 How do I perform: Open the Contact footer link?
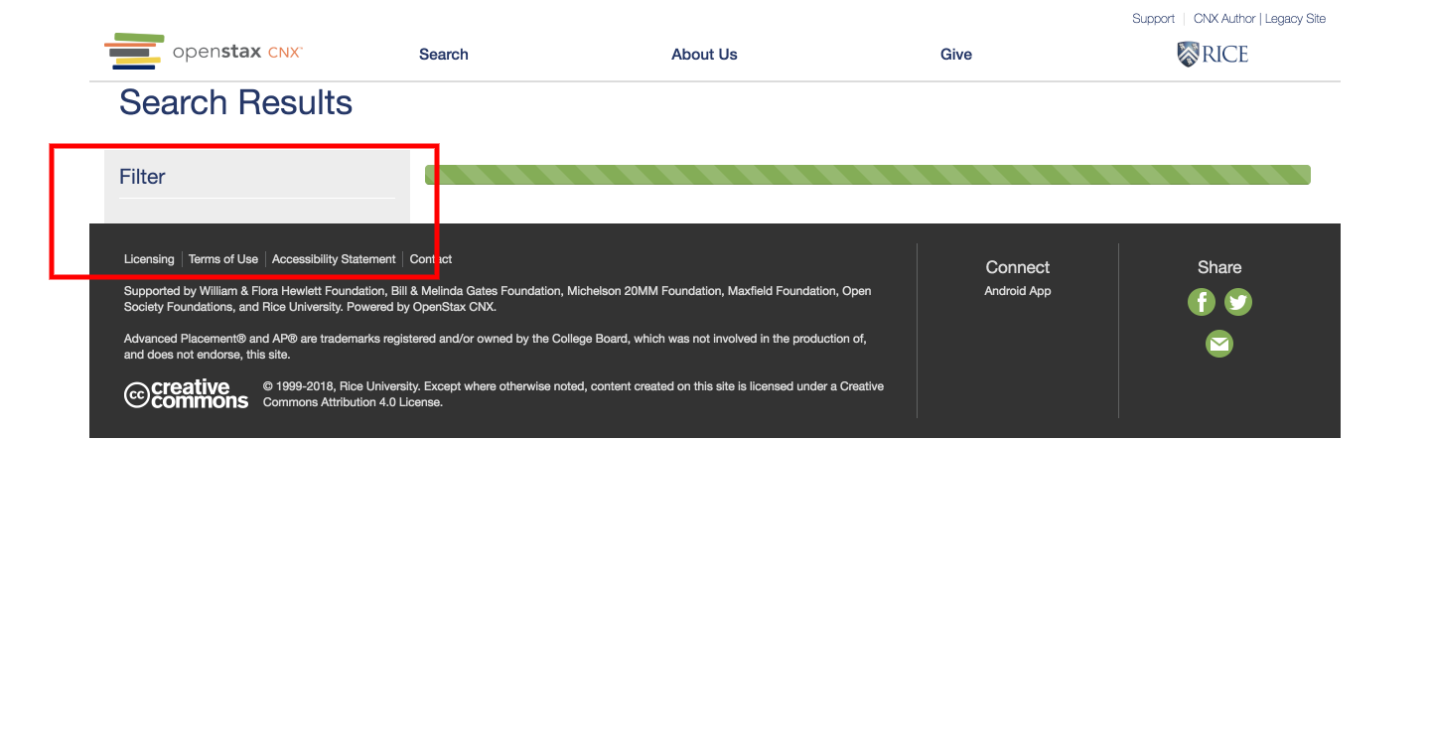430,259
